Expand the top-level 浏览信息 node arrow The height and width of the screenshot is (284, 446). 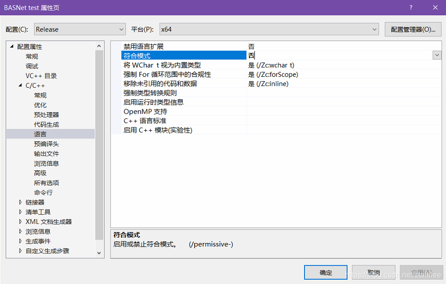(20, 231)
